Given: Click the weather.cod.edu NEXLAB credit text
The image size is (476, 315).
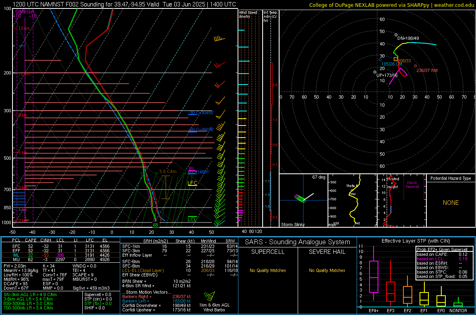Looking at the screenshot, I should coord(391,5).
